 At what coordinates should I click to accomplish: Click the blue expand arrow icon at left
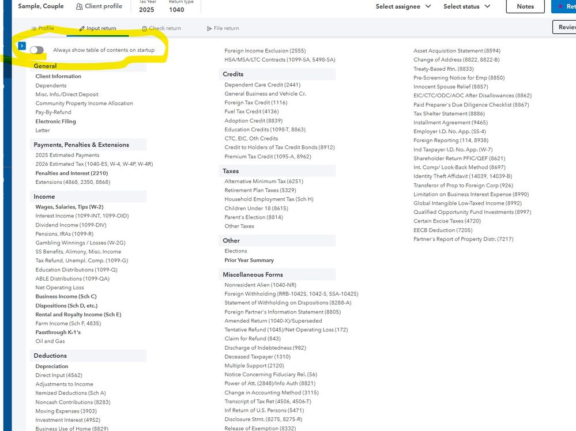click(22, 46)
